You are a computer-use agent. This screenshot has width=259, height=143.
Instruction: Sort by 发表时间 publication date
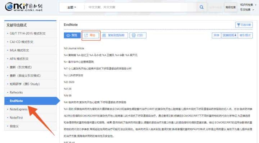pos(230,35)
